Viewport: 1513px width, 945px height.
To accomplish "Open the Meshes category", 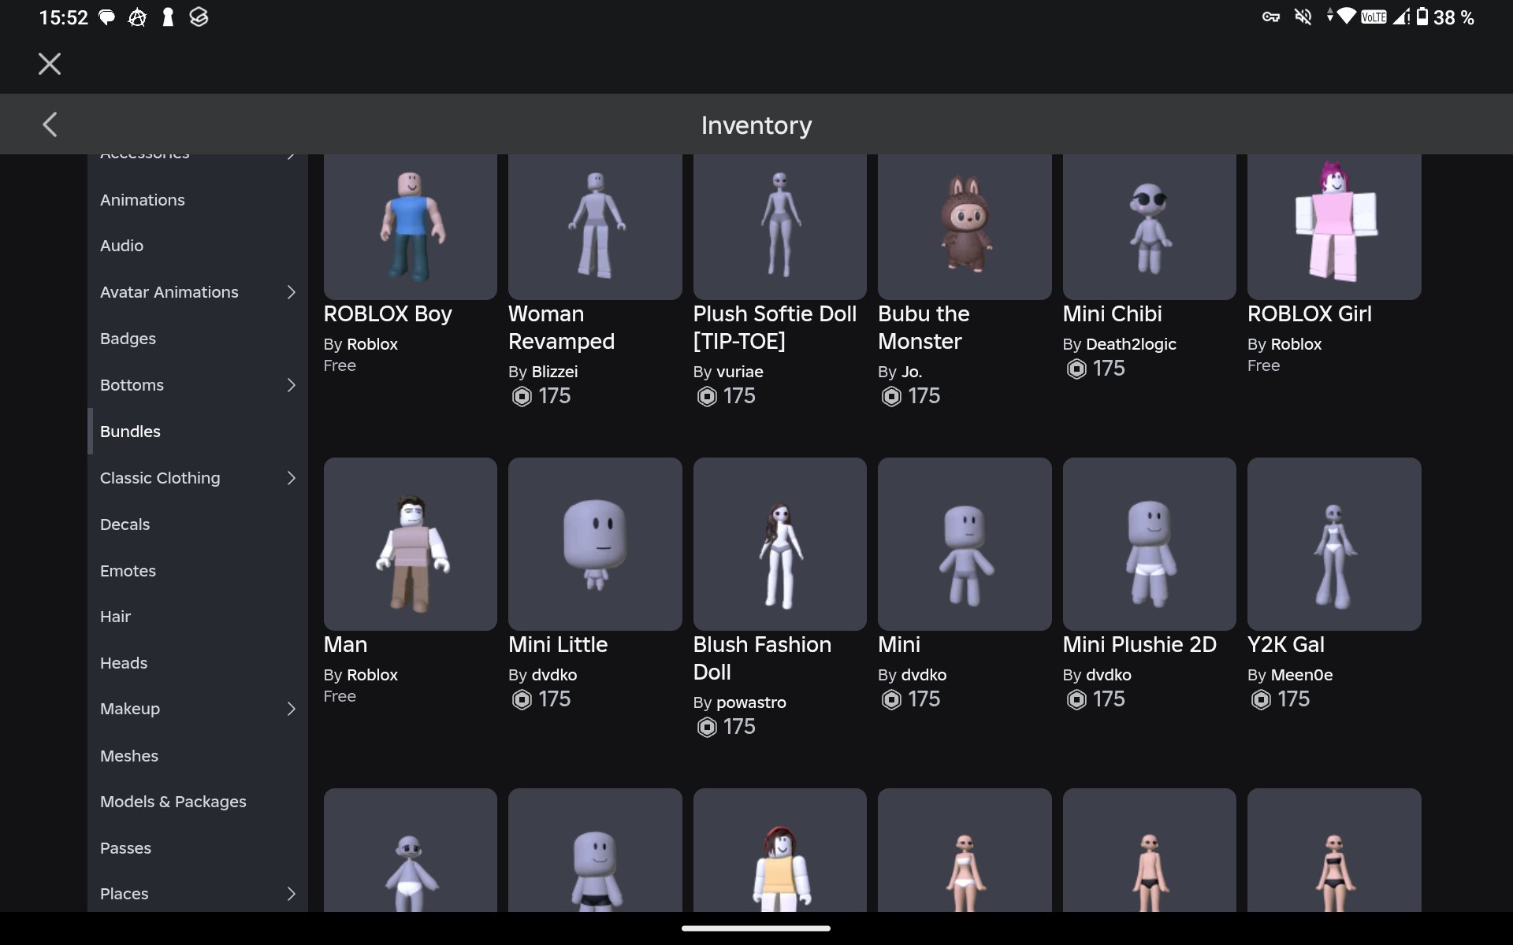I will (x=197, y=756).
